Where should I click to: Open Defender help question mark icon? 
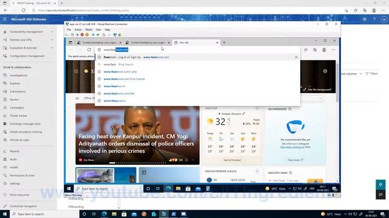374,19
